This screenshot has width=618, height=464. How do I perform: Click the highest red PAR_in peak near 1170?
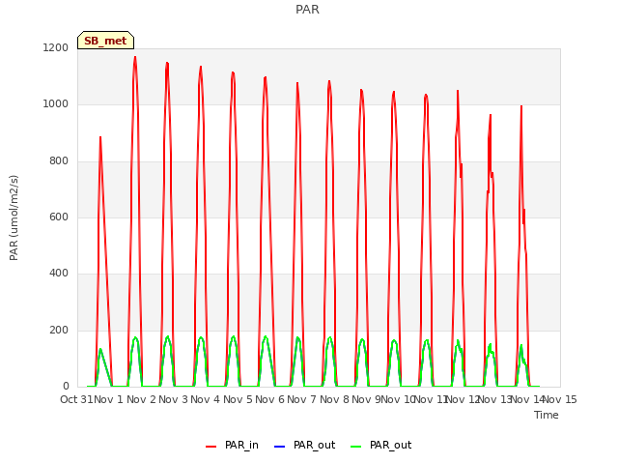click(135, 58)
